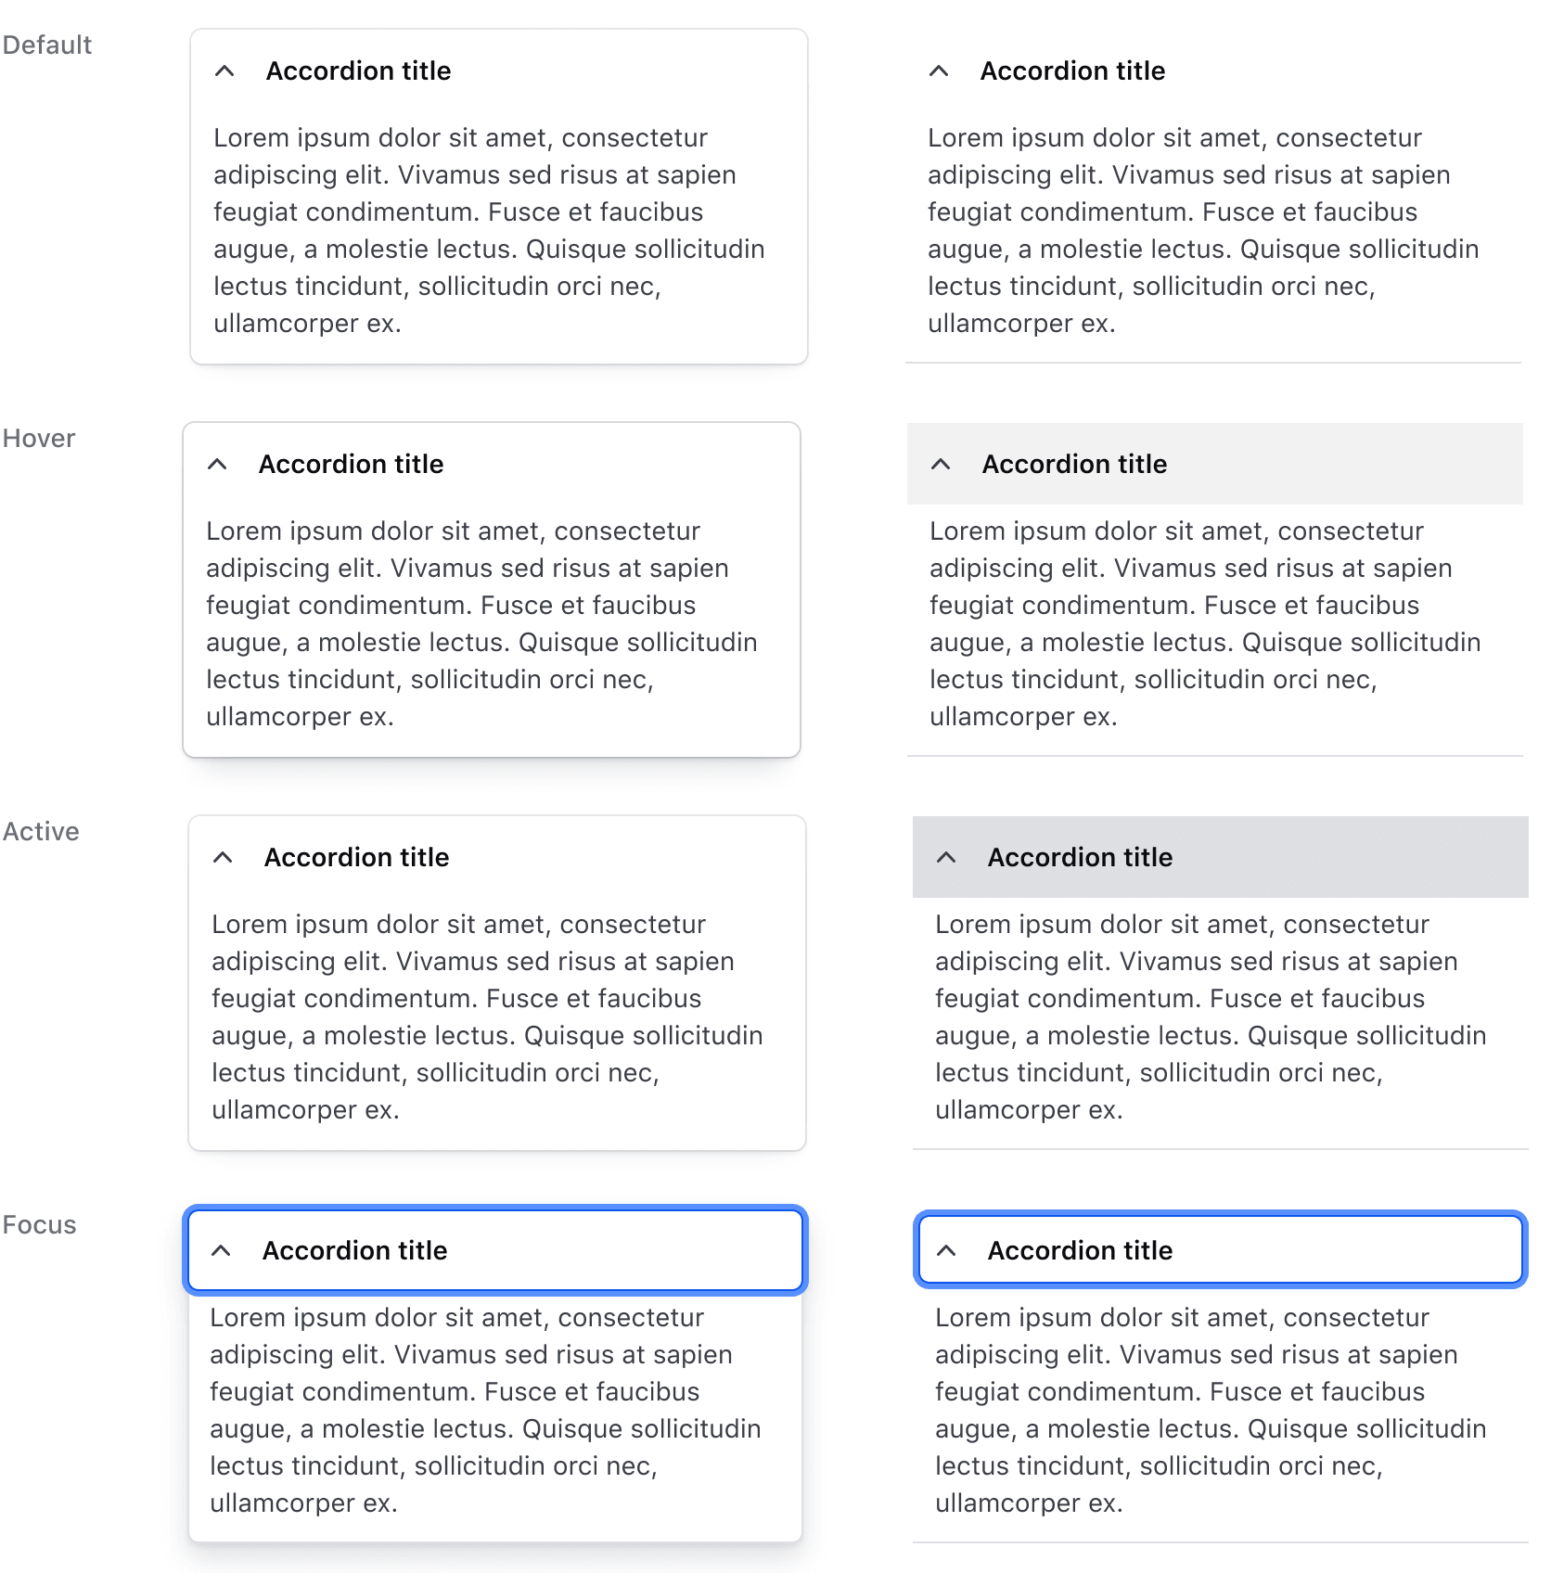
Task: Select Accordion title on light gray Hover header
Action: (x=1074, y=465)
